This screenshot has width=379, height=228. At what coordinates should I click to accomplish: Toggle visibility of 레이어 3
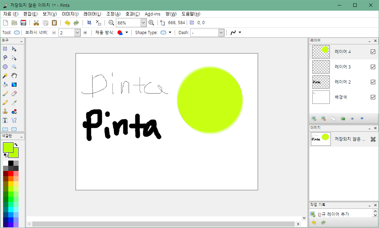click(373, 67)
